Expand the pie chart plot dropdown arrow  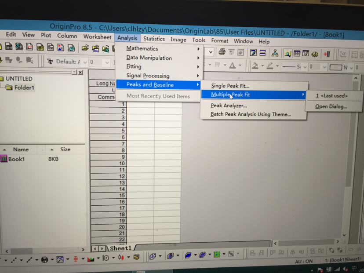[x=52, y=259]
